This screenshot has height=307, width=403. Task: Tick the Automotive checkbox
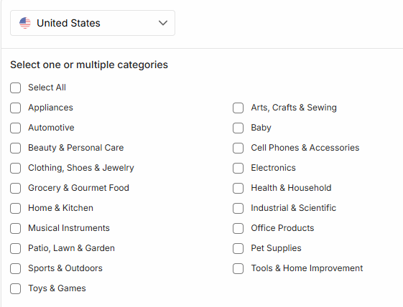15,128
